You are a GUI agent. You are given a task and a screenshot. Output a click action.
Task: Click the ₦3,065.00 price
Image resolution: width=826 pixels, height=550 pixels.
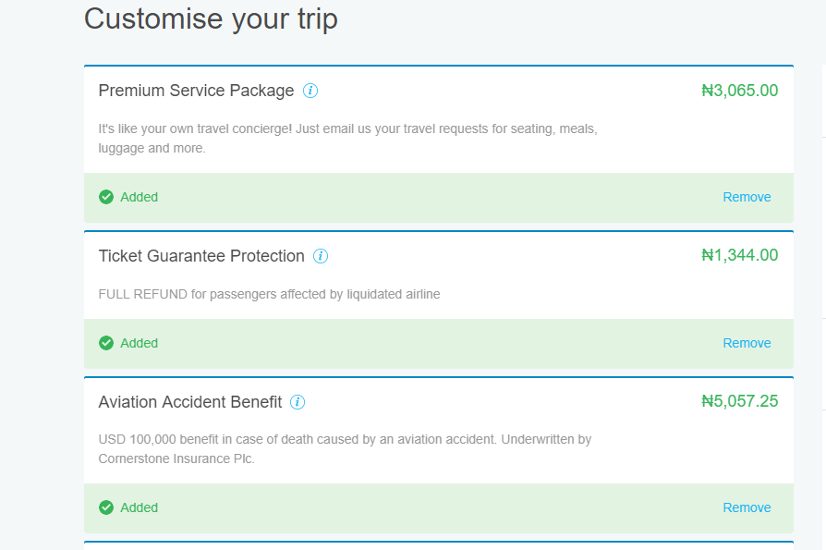coord(739,91)
